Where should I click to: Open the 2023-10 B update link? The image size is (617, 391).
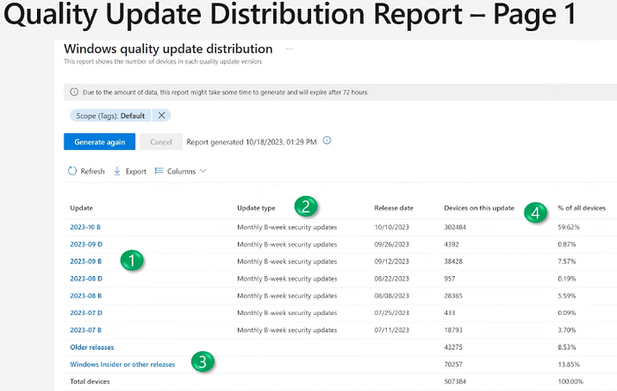tap(85, 227)
